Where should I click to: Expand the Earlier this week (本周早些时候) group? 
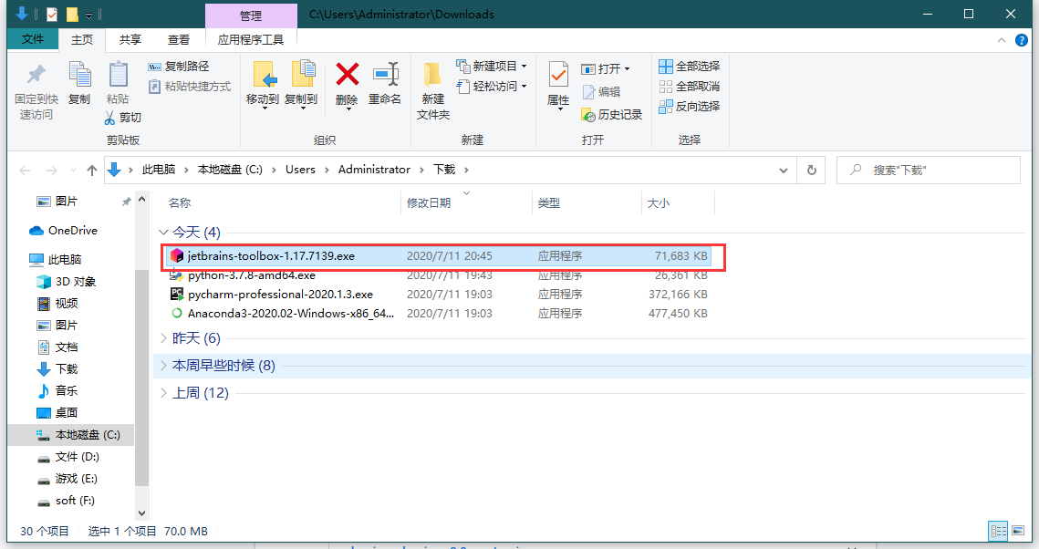click(163, 366)
